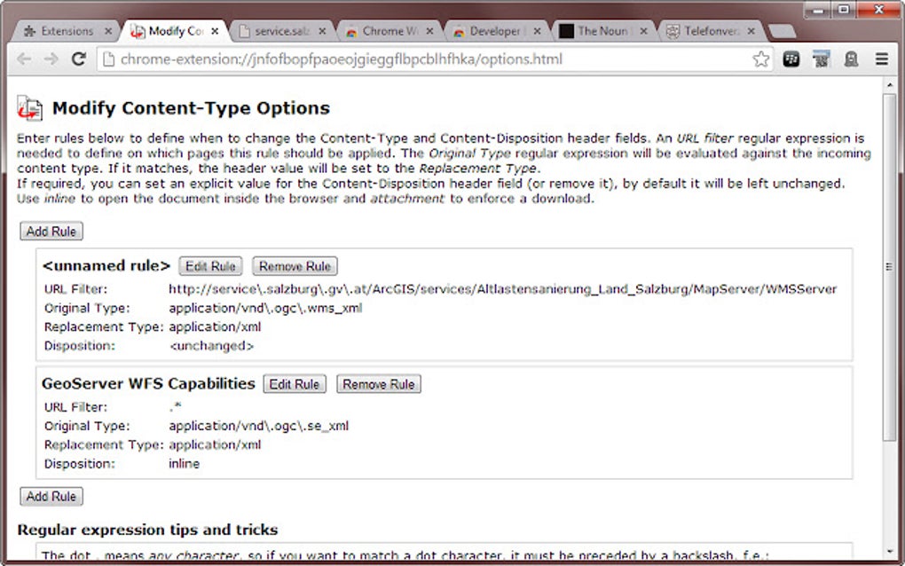The width and height of the screenshot is (905, 566).
Task: Close the Developer tab
Action: click(x=538, y=31)
